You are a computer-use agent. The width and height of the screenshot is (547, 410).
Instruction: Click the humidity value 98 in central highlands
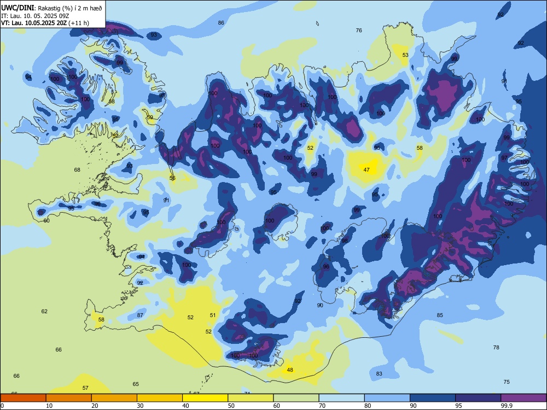(345, 241)
